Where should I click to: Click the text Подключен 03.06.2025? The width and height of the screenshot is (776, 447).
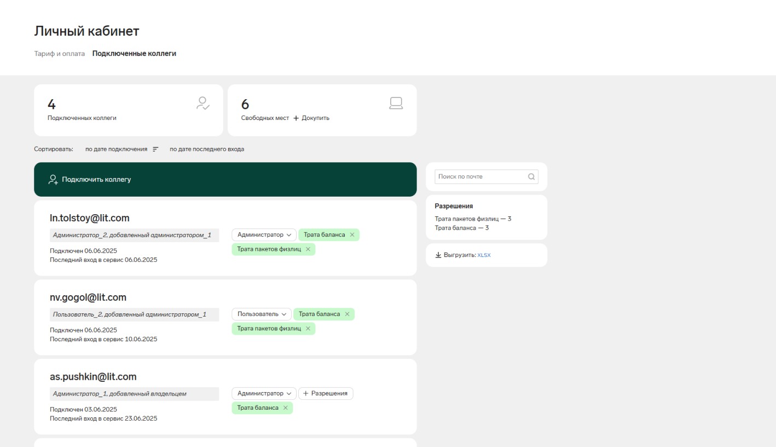point(83,409)
